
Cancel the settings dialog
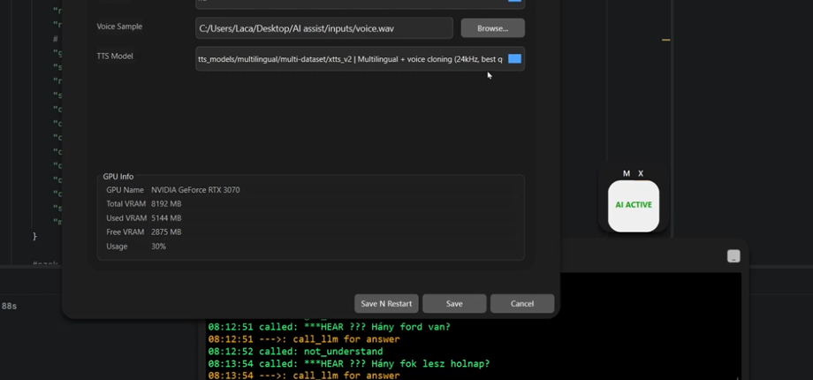(522, 303)
